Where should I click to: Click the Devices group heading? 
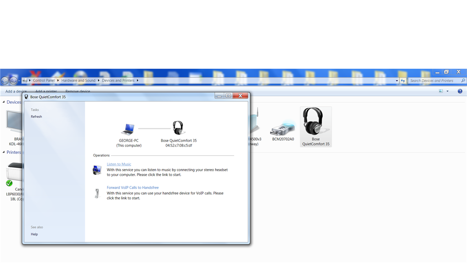click(x=14, y=102)
